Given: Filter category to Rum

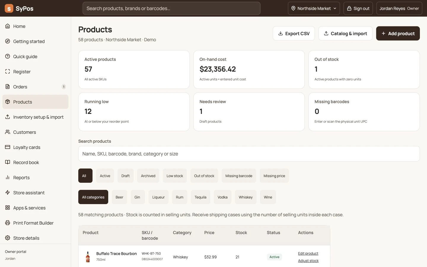Looking at the screenshot, I should (x=180, y=197).
